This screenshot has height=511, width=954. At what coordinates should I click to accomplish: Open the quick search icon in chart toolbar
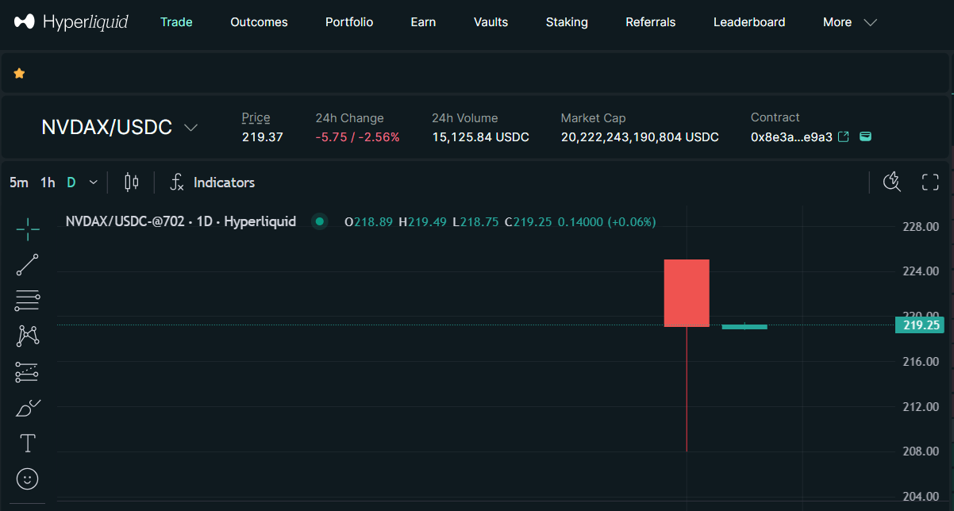point(892,182)
